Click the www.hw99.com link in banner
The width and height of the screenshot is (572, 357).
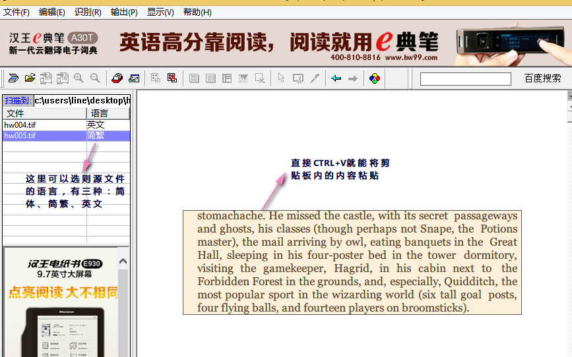coord(411,57)
